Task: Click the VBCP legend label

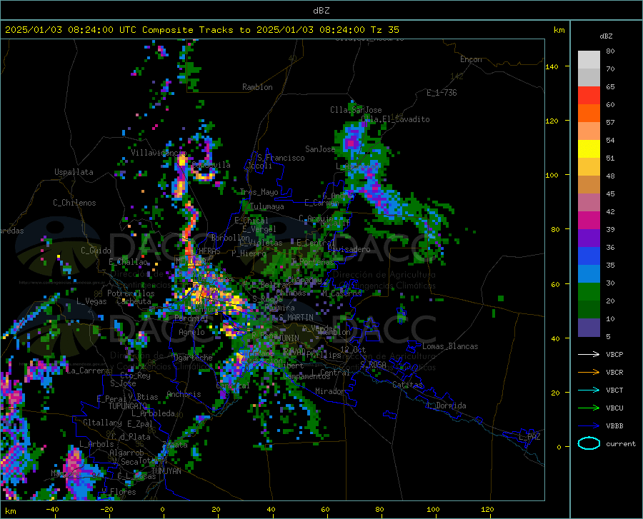Action: point(614,354)
